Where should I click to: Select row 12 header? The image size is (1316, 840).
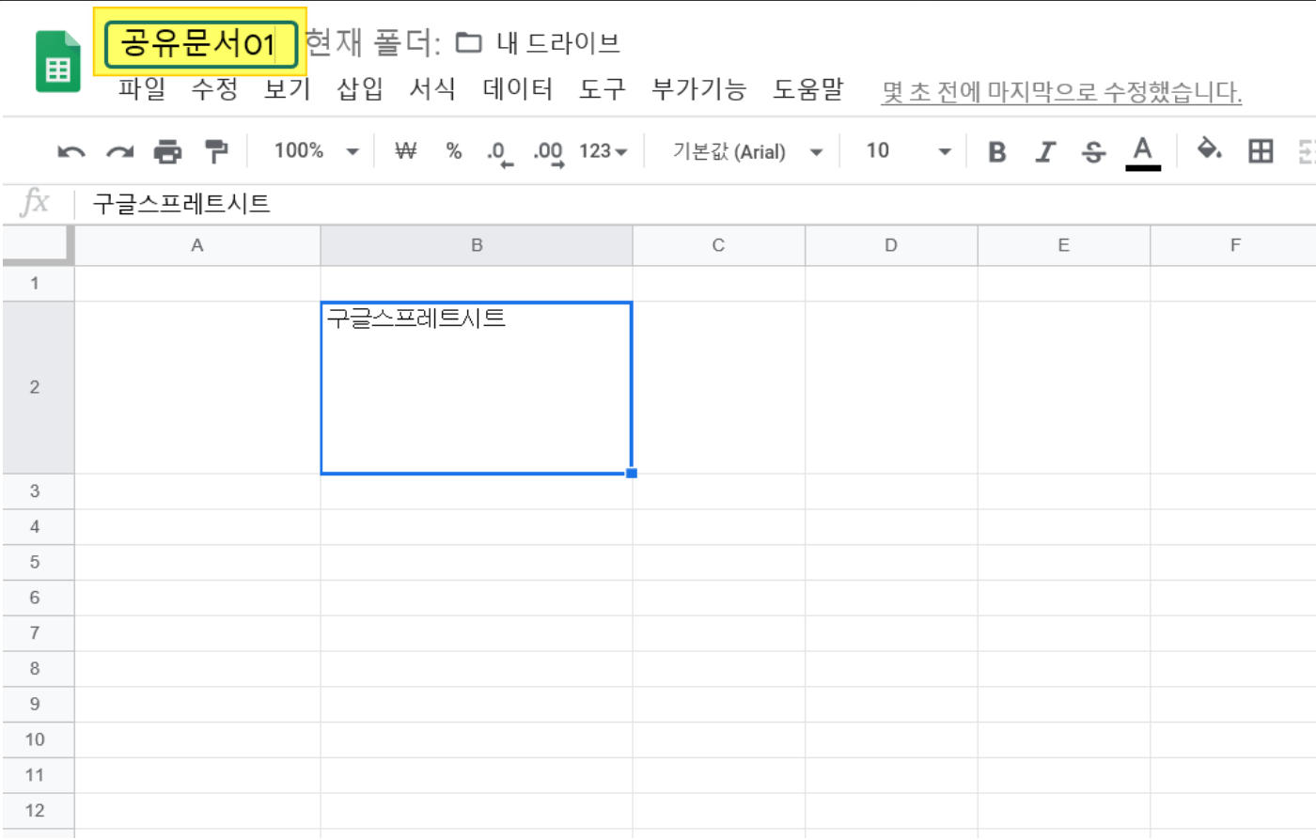[x=36, y=811]
